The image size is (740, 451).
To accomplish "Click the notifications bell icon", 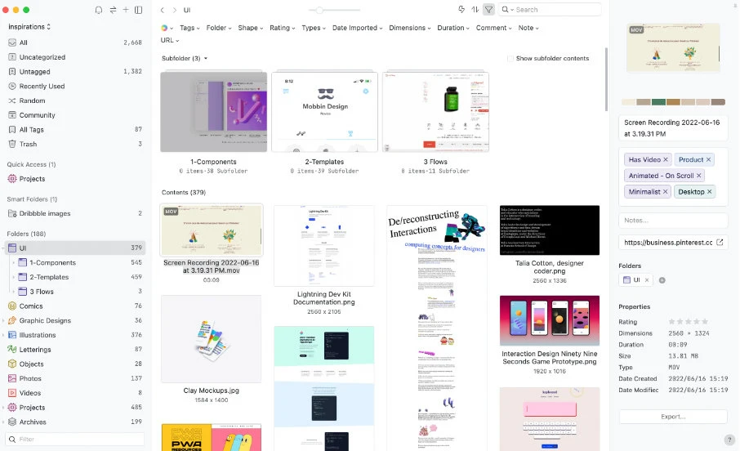I will pyautogui.click(x=99, y=10).
